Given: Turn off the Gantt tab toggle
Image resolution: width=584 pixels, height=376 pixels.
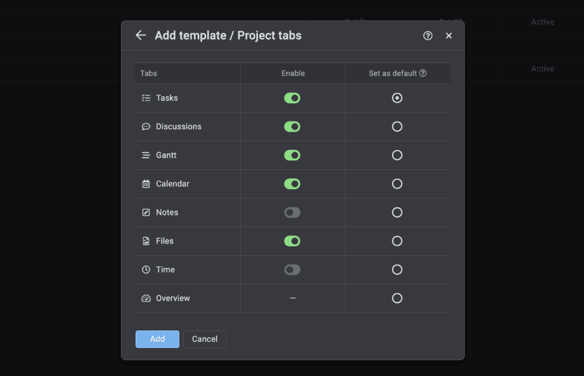Looking at the screenshot, I should click(293, 155).
